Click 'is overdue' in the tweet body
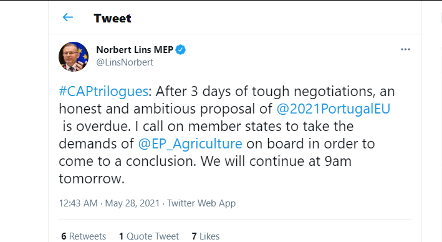The width and height of the screenshot is (442, 242). tap(97, 127)
